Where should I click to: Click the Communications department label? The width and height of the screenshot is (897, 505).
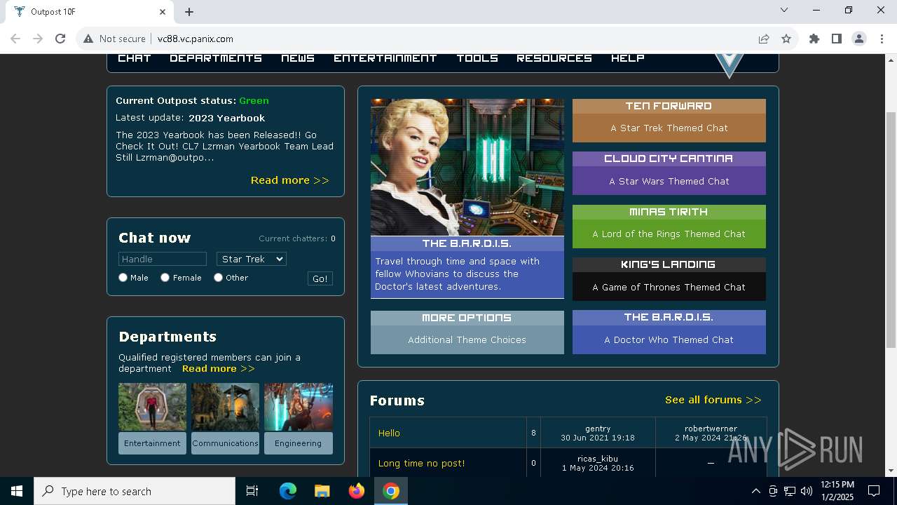[225, 443]
